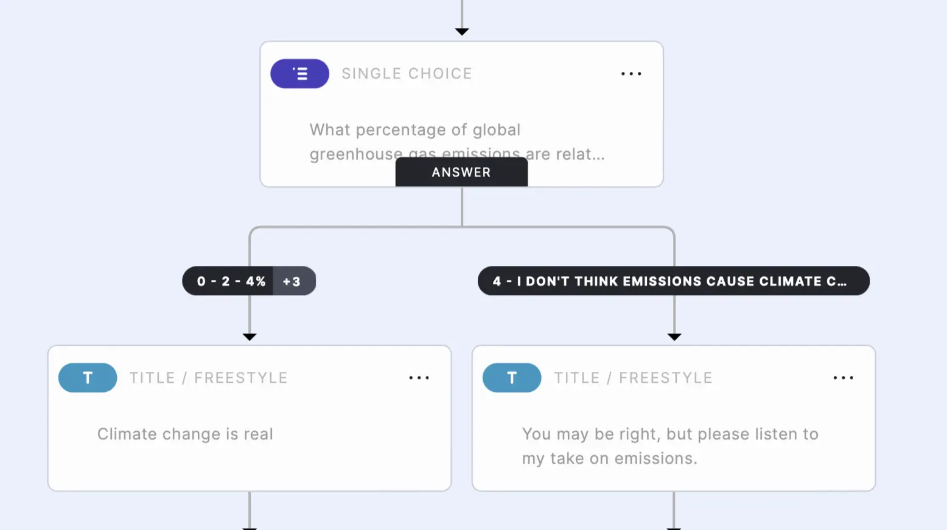Click the SINGLE CHOICE header label

tap(407, 74)
